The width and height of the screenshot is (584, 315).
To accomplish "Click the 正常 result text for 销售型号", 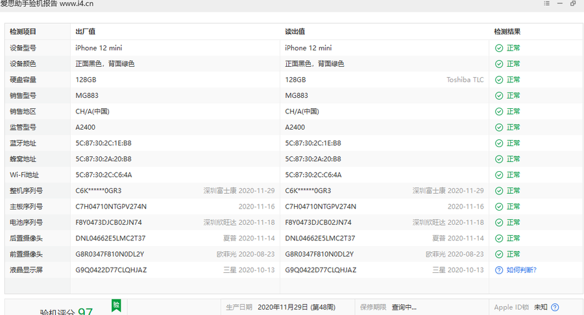I will (x=513, y=95).
